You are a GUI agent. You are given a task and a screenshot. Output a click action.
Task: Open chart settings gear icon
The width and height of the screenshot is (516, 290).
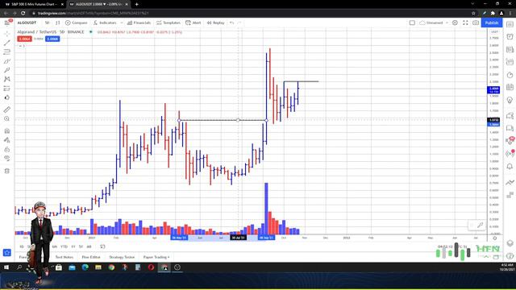(x=455, y=23)
